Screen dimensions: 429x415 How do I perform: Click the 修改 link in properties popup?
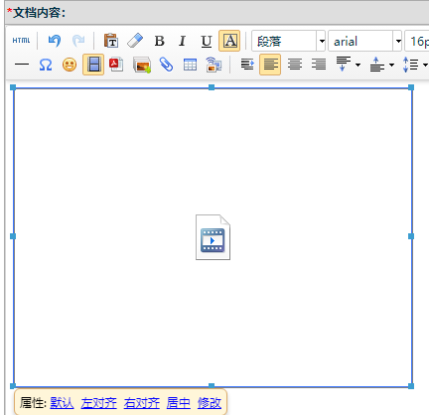[x=210, y=403]
